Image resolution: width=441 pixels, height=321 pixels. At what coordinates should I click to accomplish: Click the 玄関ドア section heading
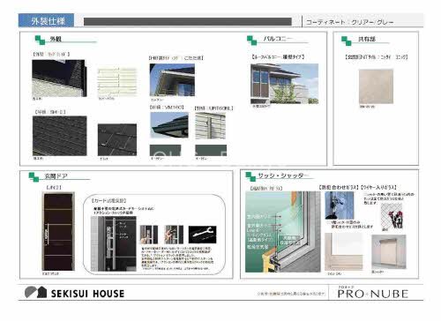56,176
